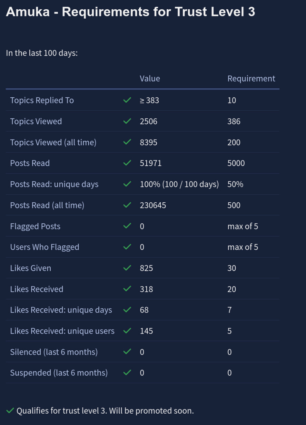Click the Likes Received: unique days value 68
306x425 pixels.
pos(144,310)
